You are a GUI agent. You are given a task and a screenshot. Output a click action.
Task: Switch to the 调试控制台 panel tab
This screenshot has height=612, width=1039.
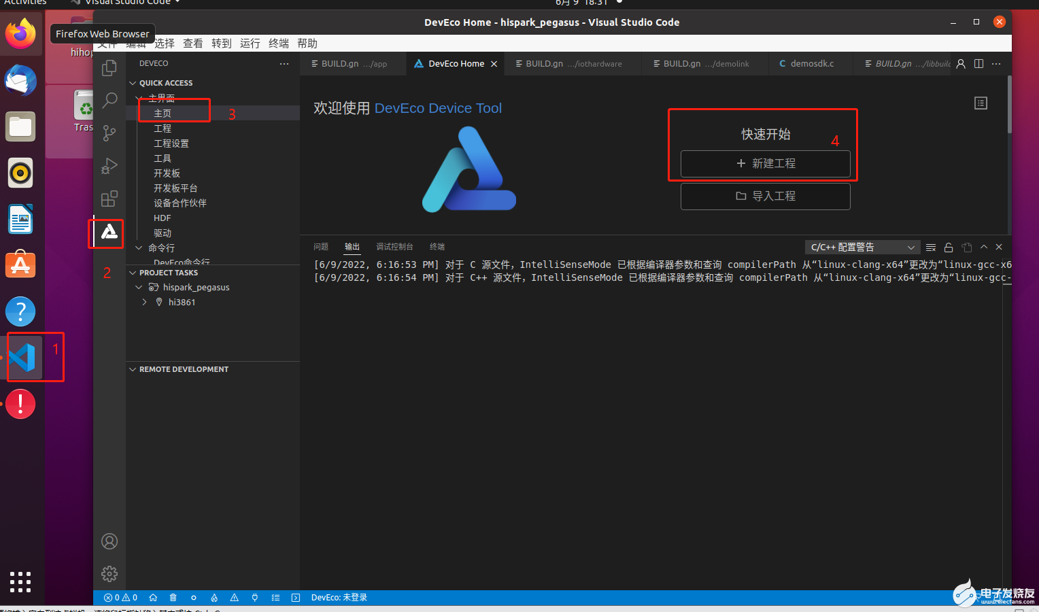pyautogui.click(x=394, y=247)
